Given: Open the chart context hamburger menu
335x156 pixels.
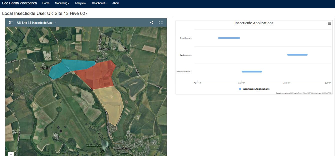Looking at the screenshot, I should point(329,23).
